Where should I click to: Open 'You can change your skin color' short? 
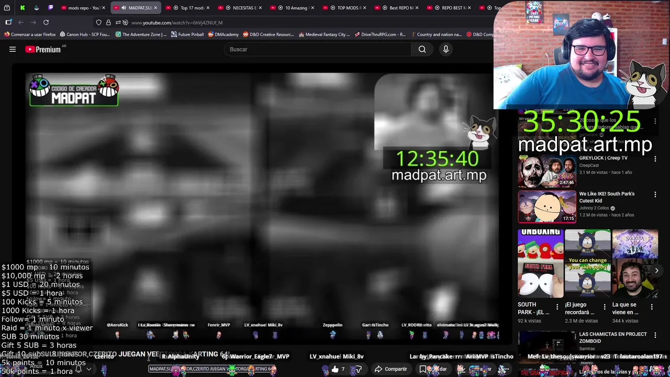[x=588, y=263]
